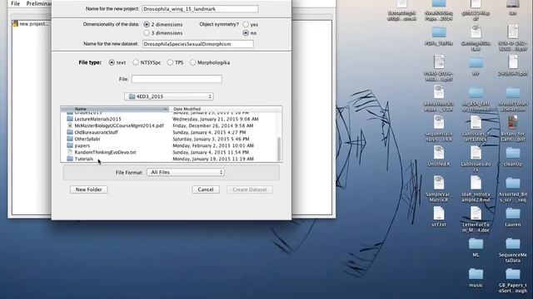Select the PNAS-2014 pdf desktop icon

(x=439, y=62)
